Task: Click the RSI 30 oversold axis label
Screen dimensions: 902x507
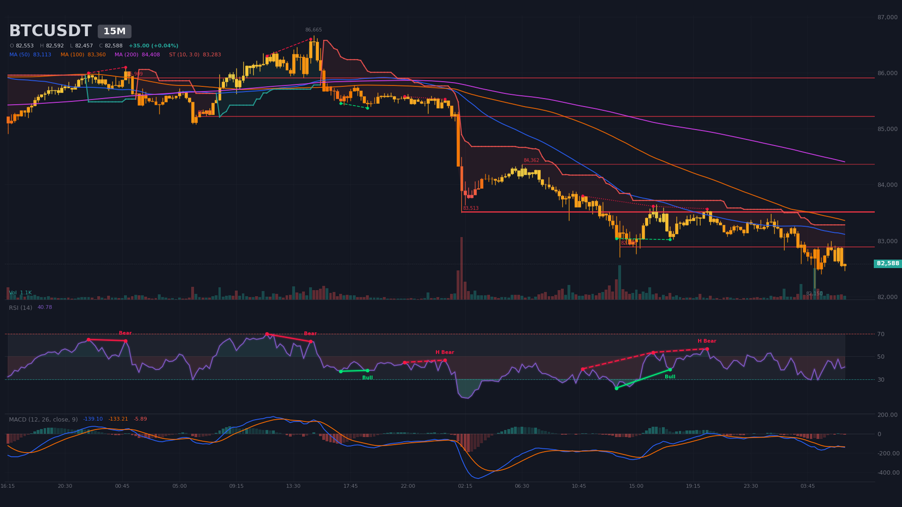Action: (x=881, y=380)
